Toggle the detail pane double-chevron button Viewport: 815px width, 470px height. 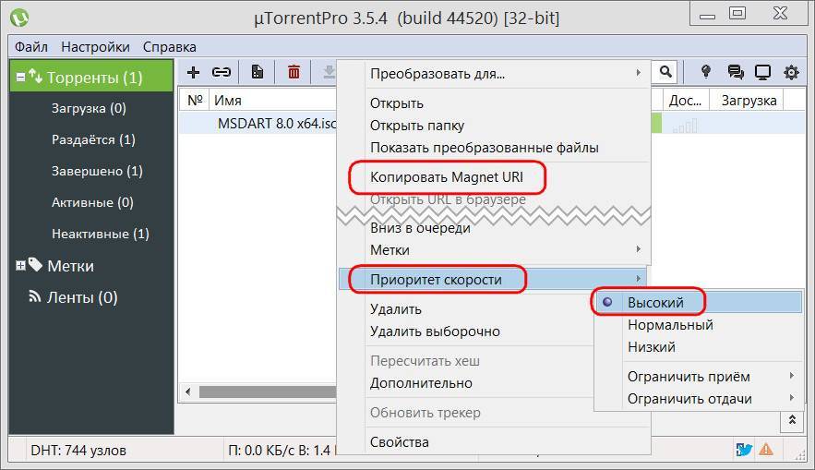(x=792, y=420)
